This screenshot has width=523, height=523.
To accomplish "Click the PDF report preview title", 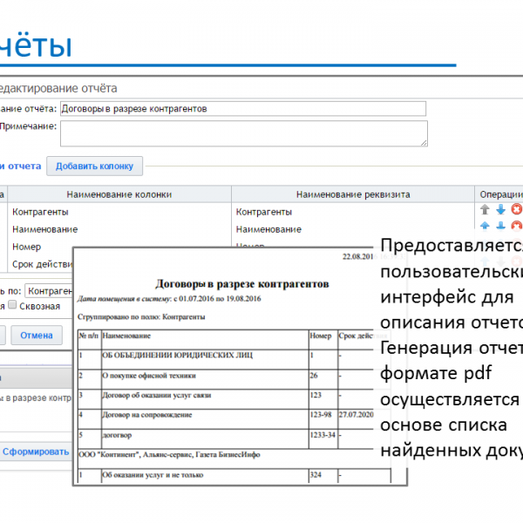I will [241, 284].
